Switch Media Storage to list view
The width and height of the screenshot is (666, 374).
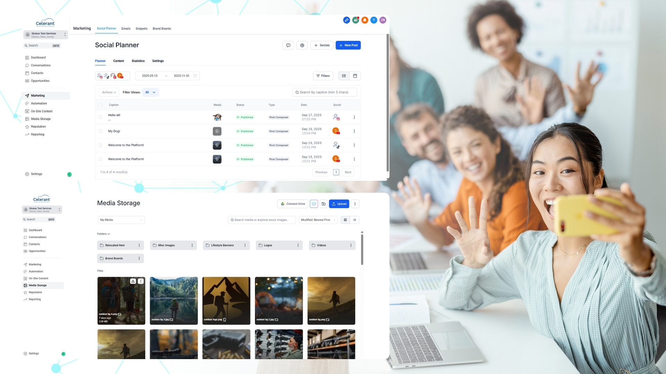[x=355, y=220]
